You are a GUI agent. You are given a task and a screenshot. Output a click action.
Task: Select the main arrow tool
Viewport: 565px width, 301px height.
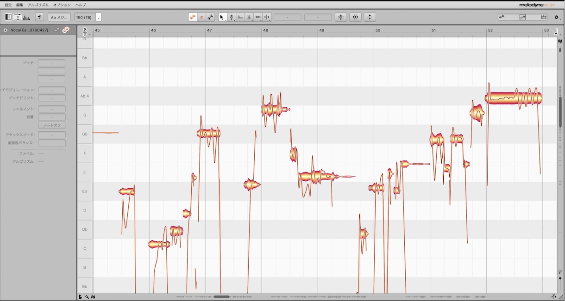pyautogui.click(x=222, y=17)
